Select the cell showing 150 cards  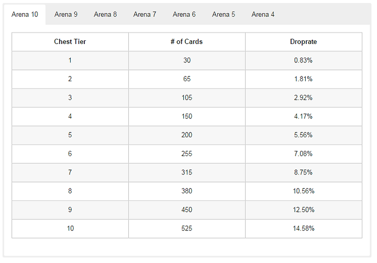pyautogui.click(x=186, y=116)
